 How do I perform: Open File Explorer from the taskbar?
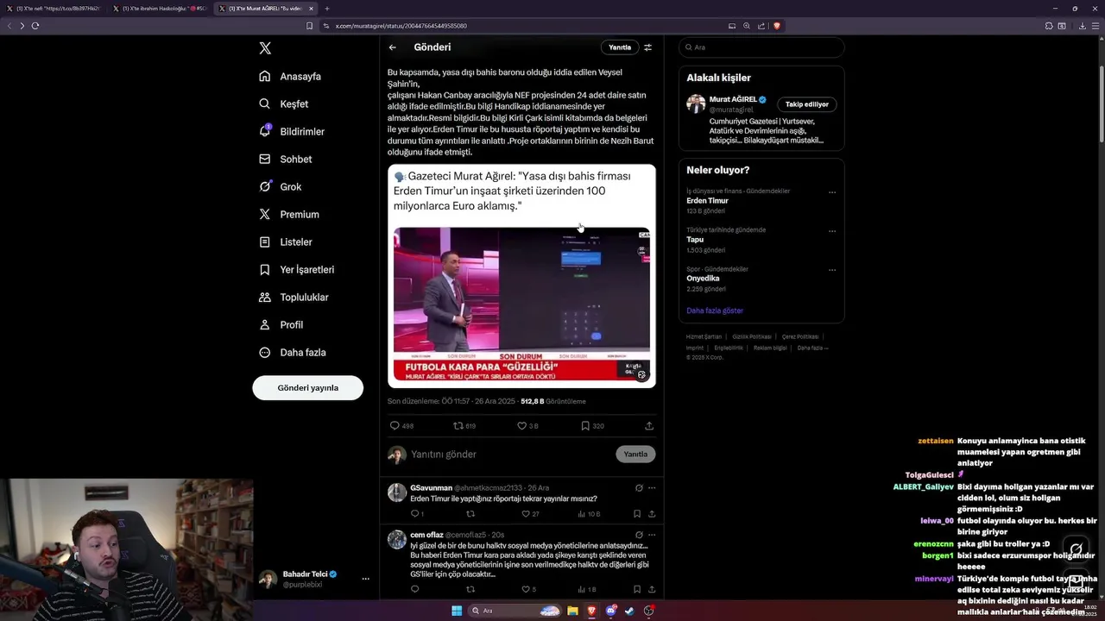[572, 611]
